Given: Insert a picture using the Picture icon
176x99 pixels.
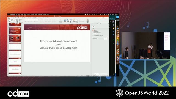Looking at the screenshot, I should [x=65, y=20].
